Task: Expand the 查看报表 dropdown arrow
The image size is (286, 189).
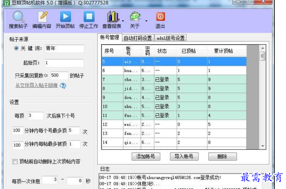Action: (x=123, y=20)
